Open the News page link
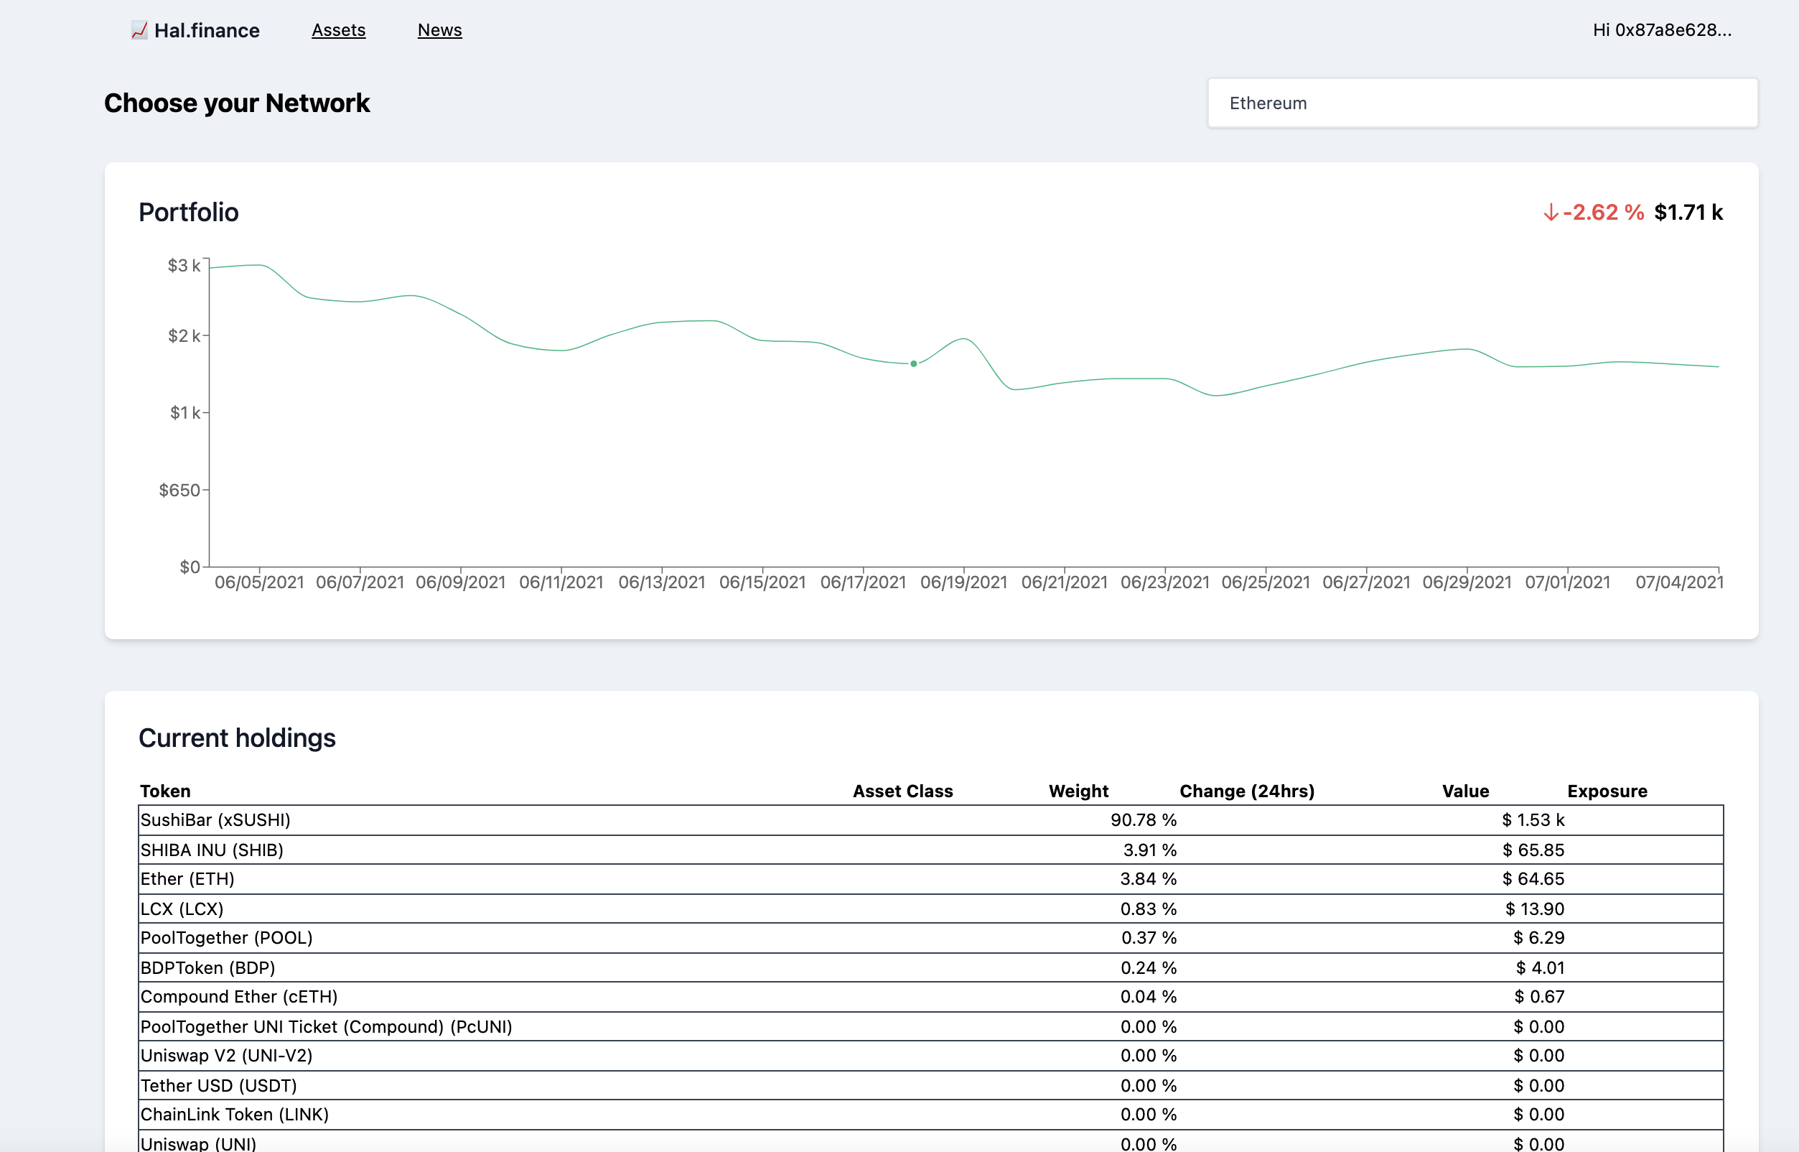 [439, 30]
